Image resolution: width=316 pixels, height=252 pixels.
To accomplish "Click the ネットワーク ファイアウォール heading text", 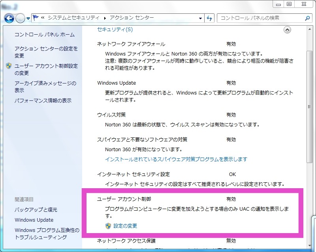I will coord(131,44).
